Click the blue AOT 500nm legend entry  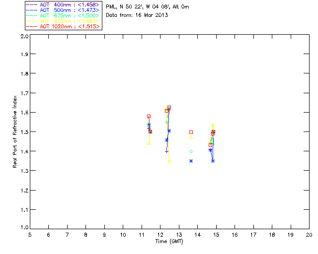[x=63, y=10]
